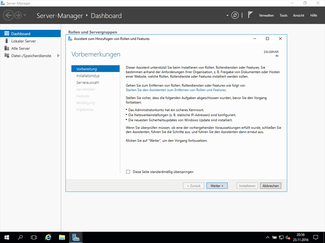Open the Hilfe menu
This screenshot has width=325, height=243.
pyautogui.click(x=314, y=15)
